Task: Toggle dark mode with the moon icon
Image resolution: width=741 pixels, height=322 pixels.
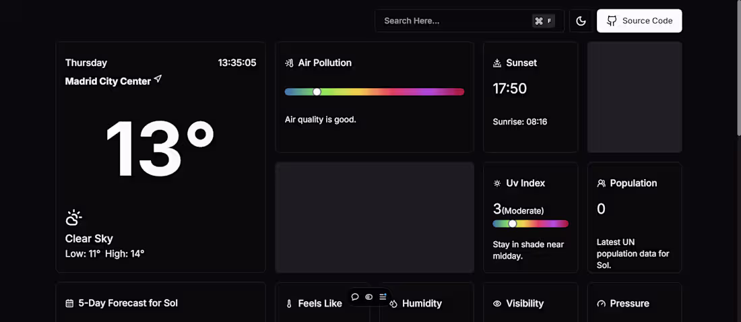Action: coord(581,21)
